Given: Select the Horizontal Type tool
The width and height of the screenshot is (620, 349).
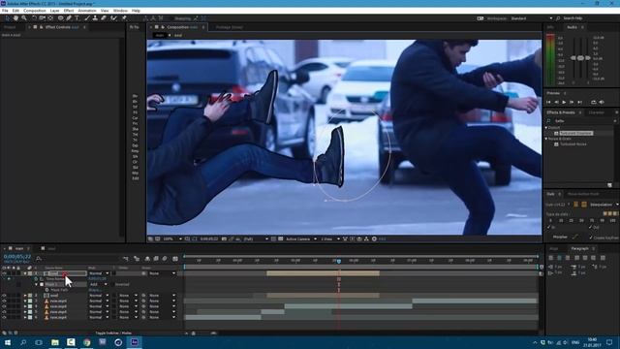Looking at the screenshot, I should (x=77, y=18).
